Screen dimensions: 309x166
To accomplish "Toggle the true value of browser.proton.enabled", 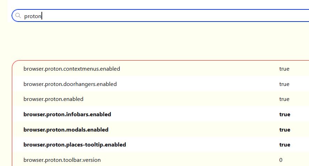I will coord(284,99).
